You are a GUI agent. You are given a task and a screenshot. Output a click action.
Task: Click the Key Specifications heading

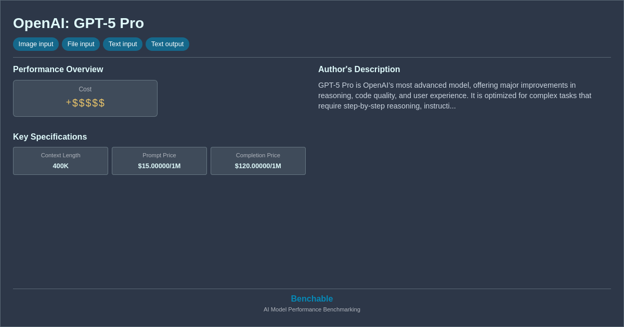click(50, 137)
